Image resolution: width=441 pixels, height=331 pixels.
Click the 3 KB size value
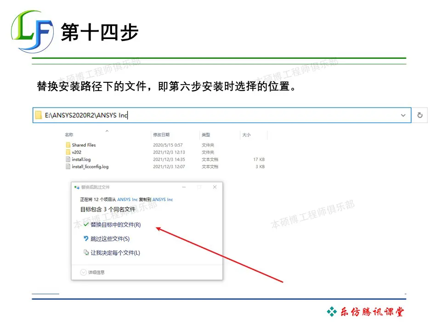click(x=260, y=166)
